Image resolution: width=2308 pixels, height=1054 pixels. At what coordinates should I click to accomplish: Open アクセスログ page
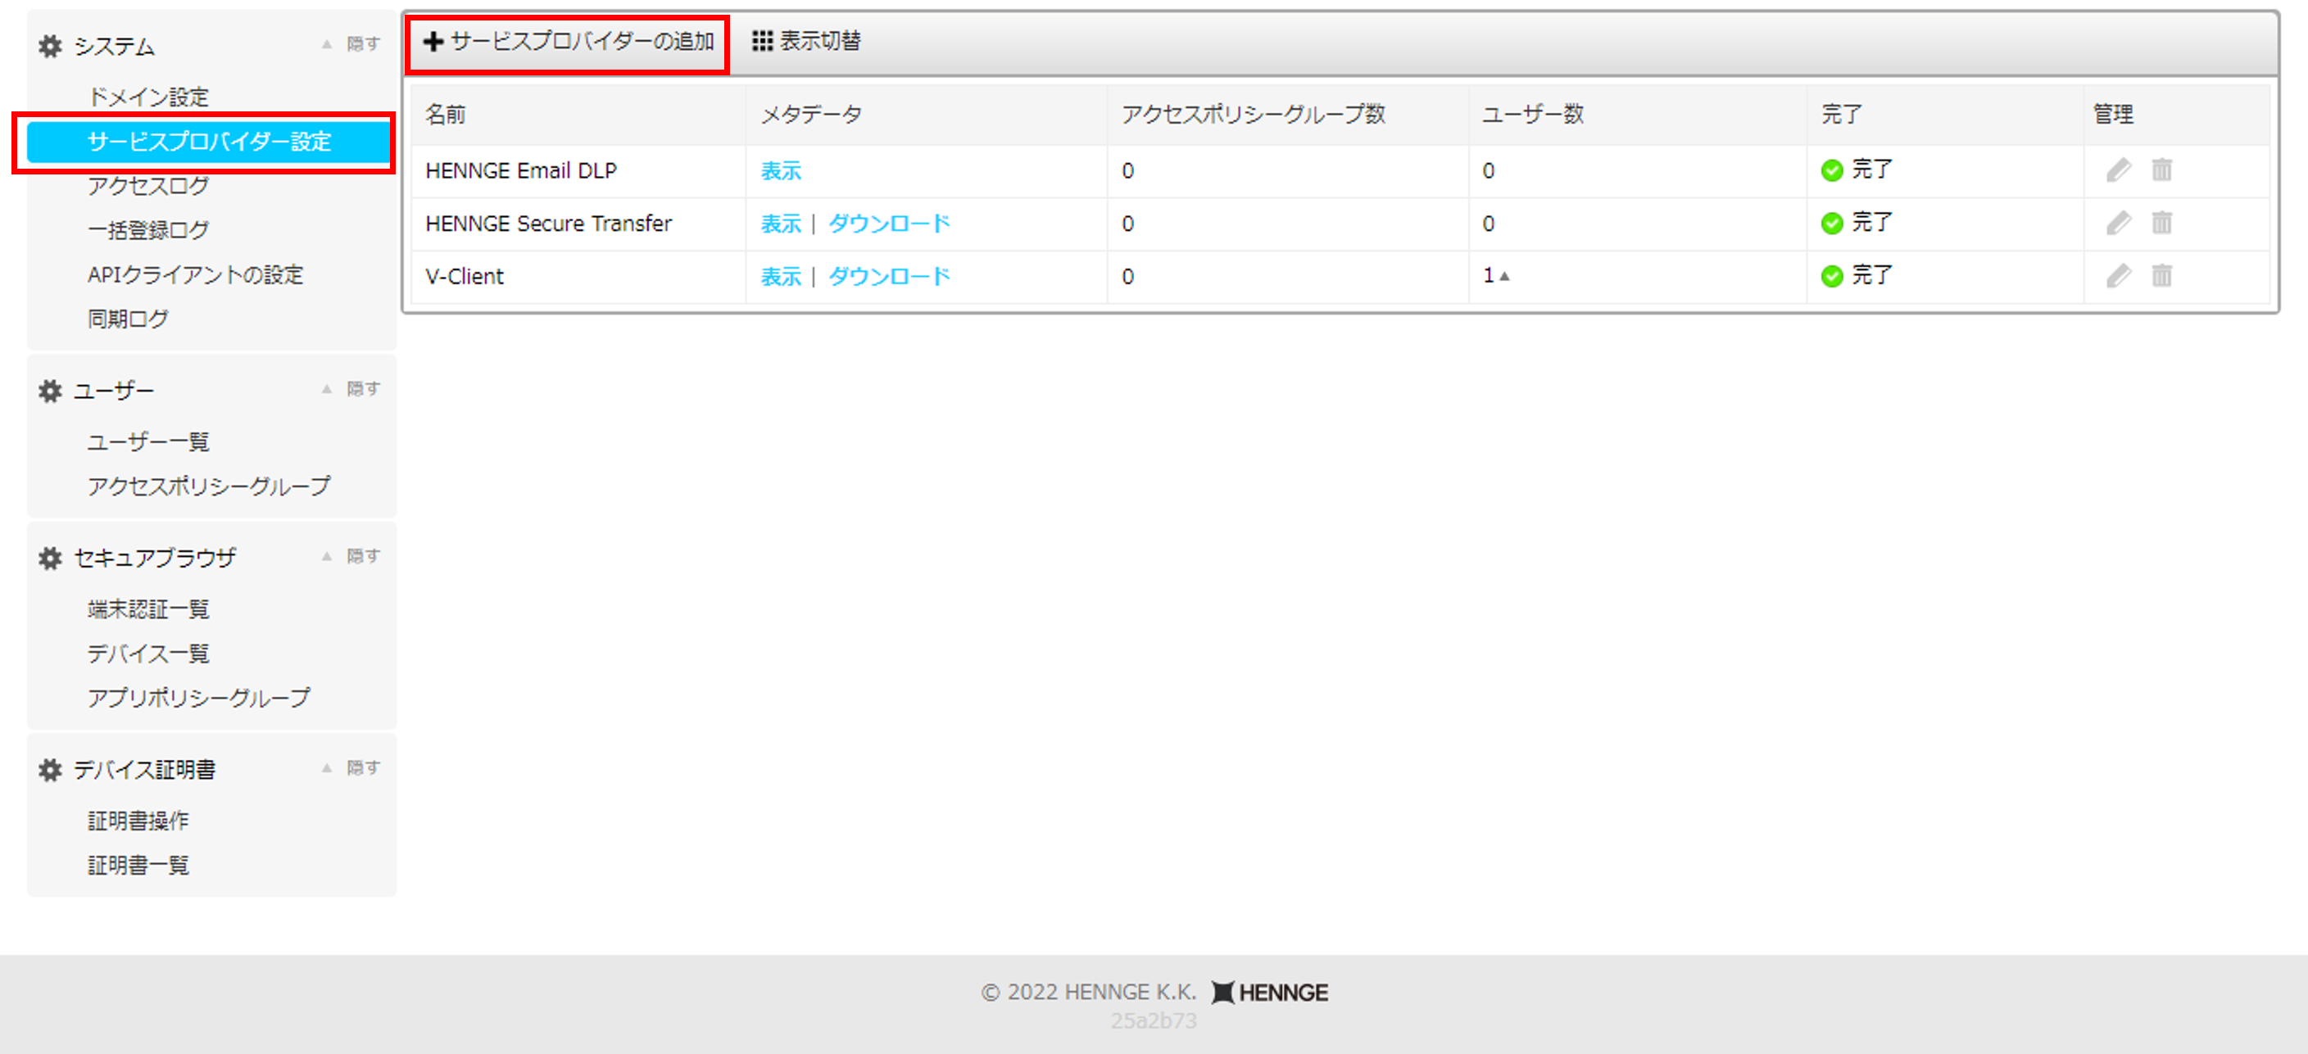click(147, 185)
